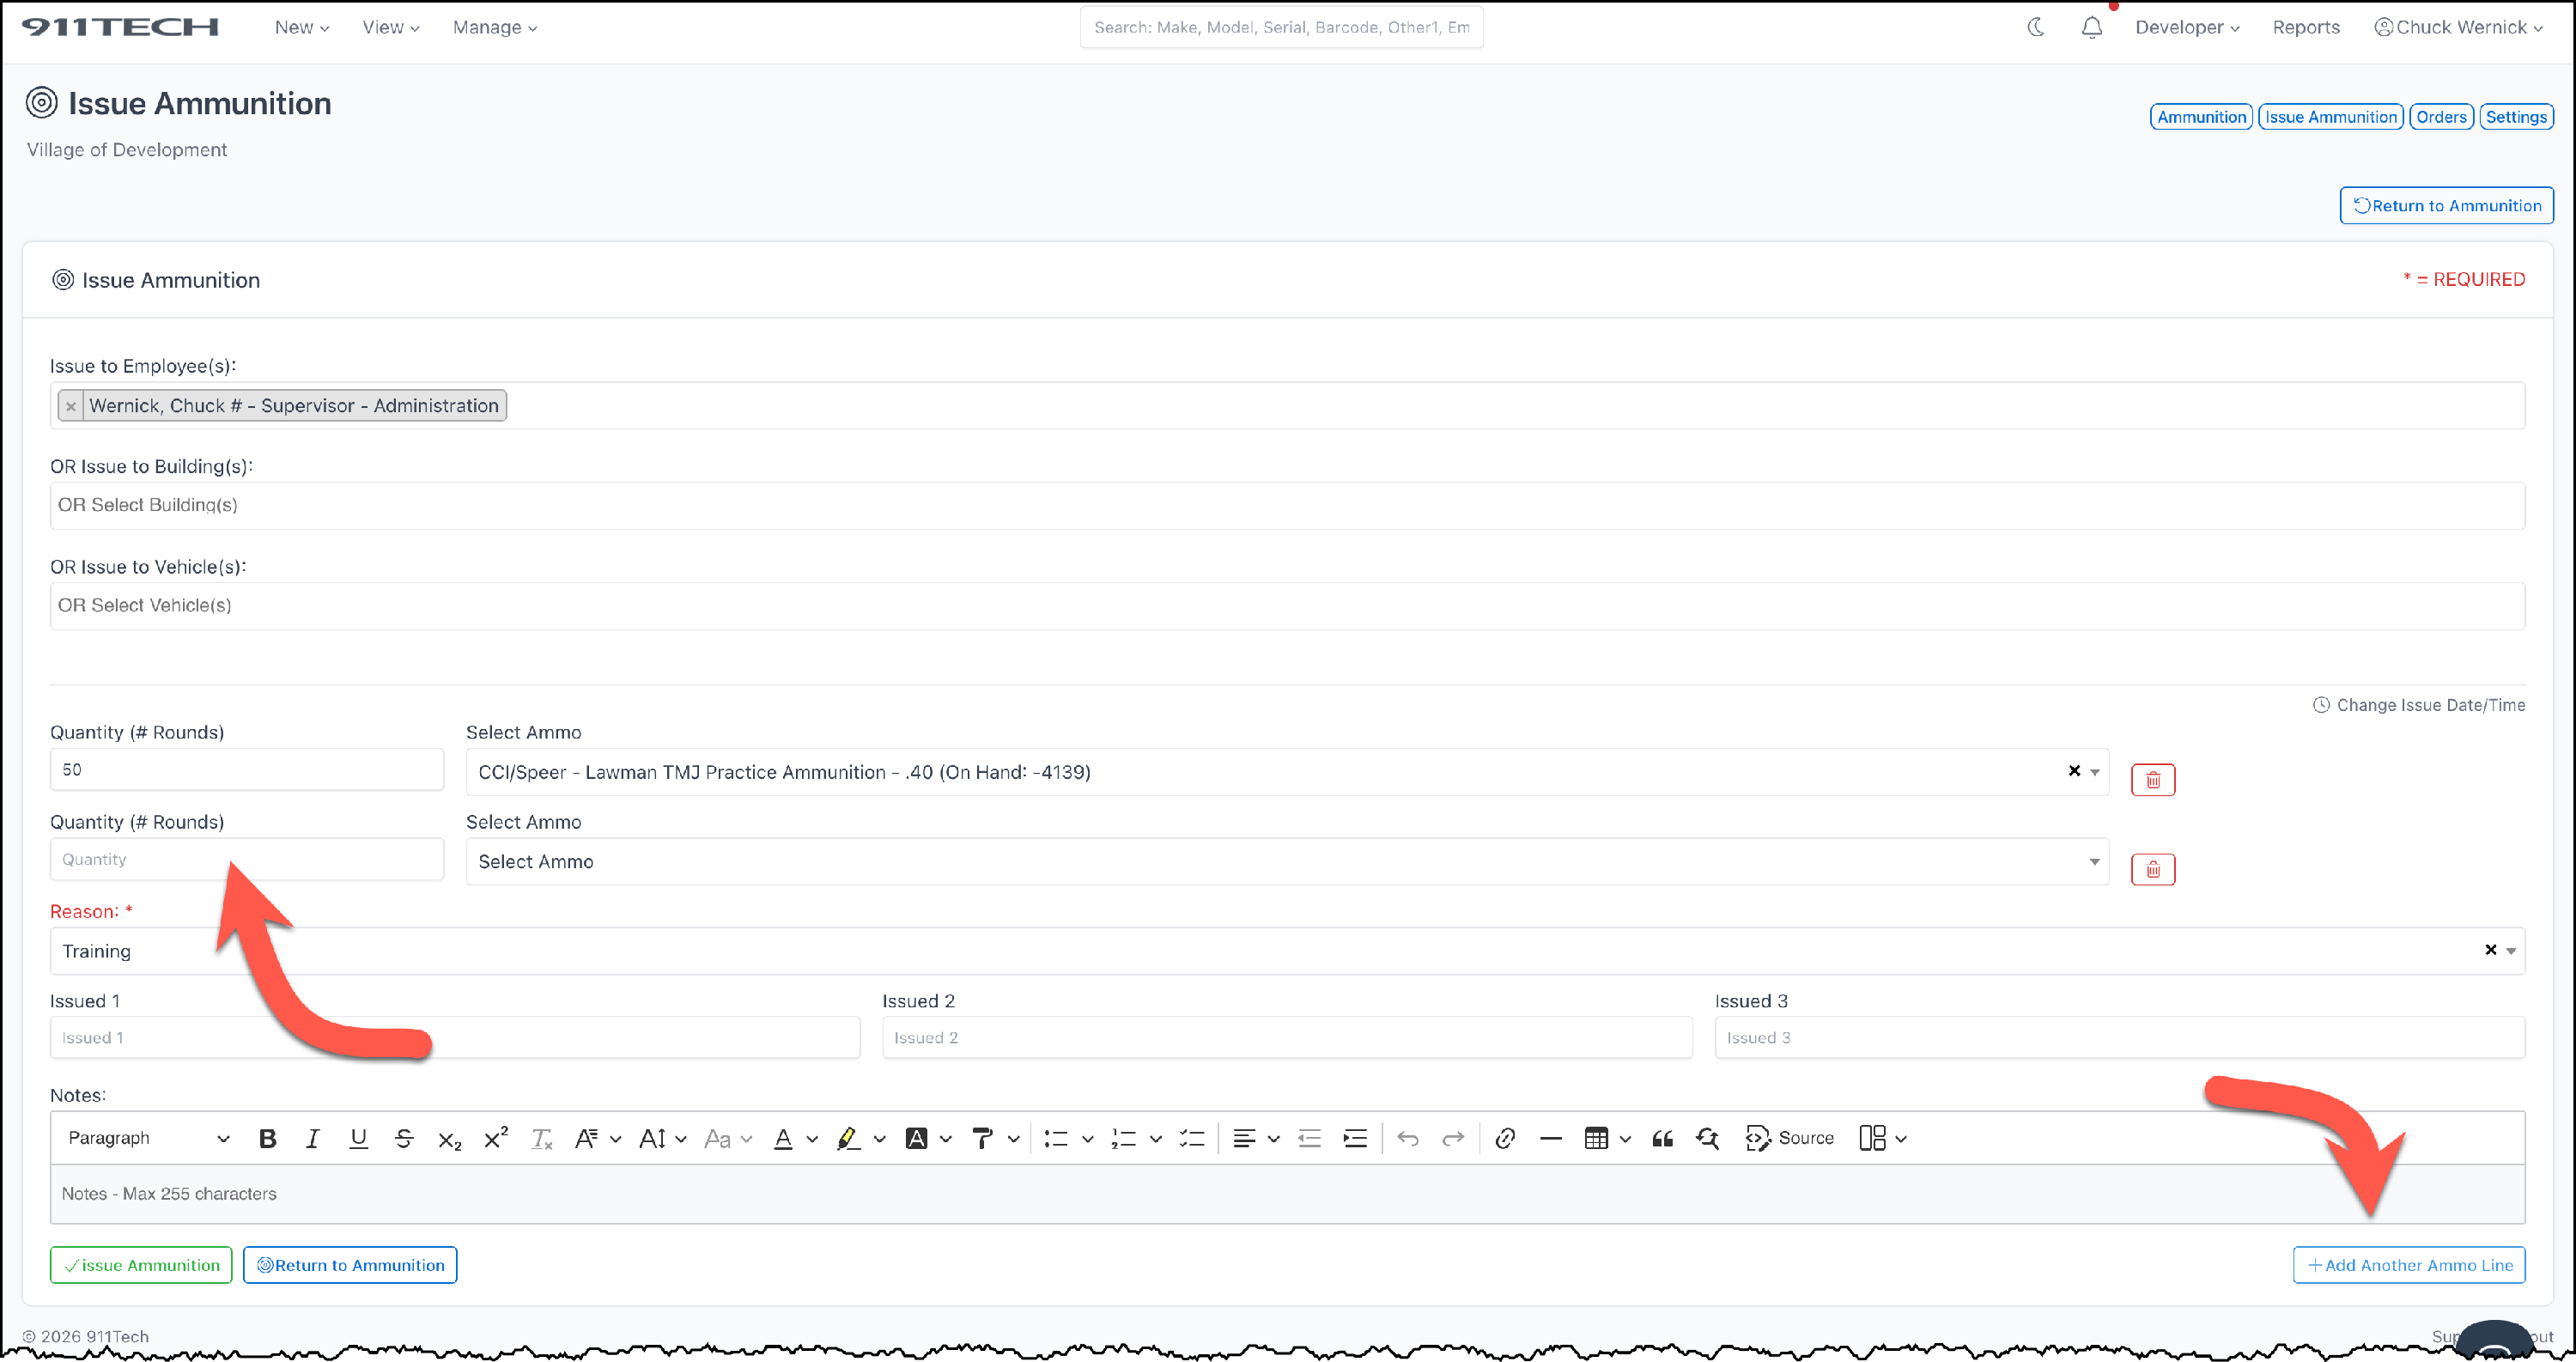Open the notifications bell
The width and height of the screenshot is (2576, 1362).
coord(2091,28)
